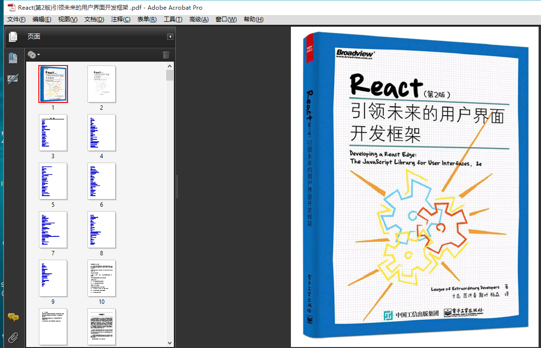Open the Signatures panel icon
The height and width of the screenshot is (348, 541).
(13, 79)
